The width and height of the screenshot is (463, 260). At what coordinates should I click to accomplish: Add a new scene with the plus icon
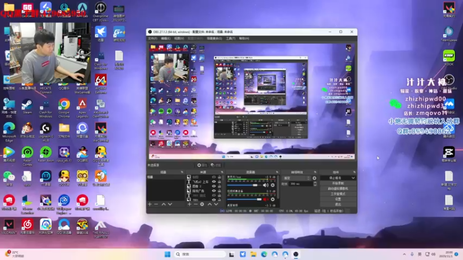tap(150, 204)
